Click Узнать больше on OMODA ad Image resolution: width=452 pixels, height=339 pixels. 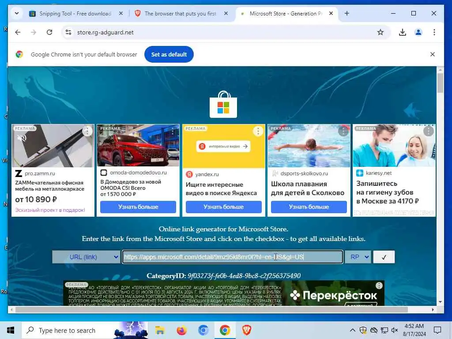[x=138, y=207]
